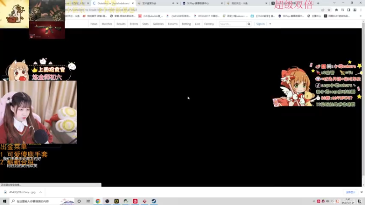The width and height of the screenshot is (365, 205).
Task: Open the media control icon in toolbar
Action: click(x=343, y=10)
